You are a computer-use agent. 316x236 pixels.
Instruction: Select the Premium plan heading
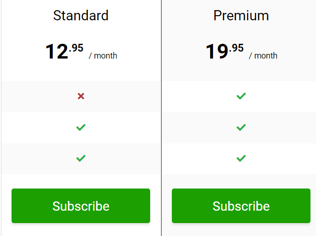tap(241, 16)
